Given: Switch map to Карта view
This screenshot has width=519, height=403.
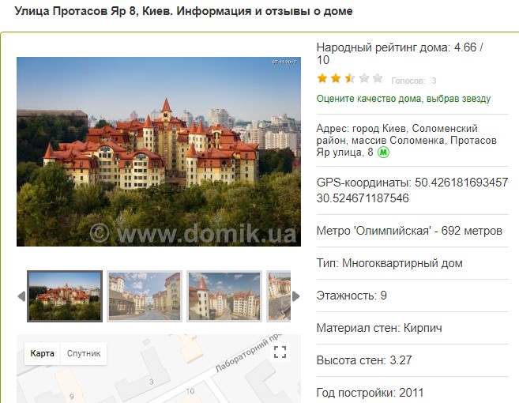Looking at the screenshot, I should click(x=42, y=353).
